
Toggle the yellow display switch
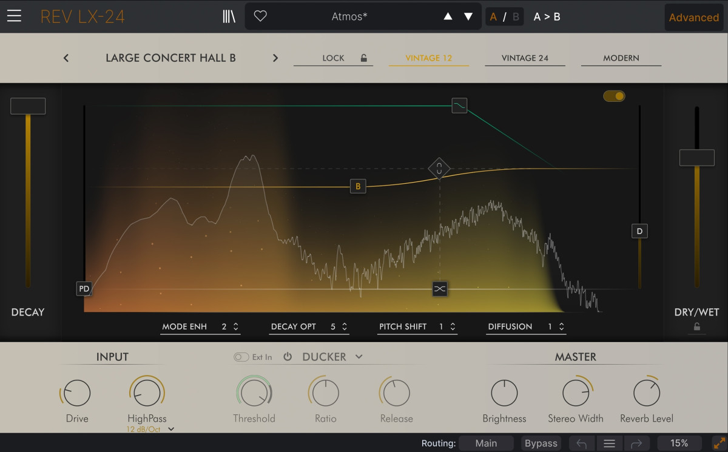click(x=614, y=96)
